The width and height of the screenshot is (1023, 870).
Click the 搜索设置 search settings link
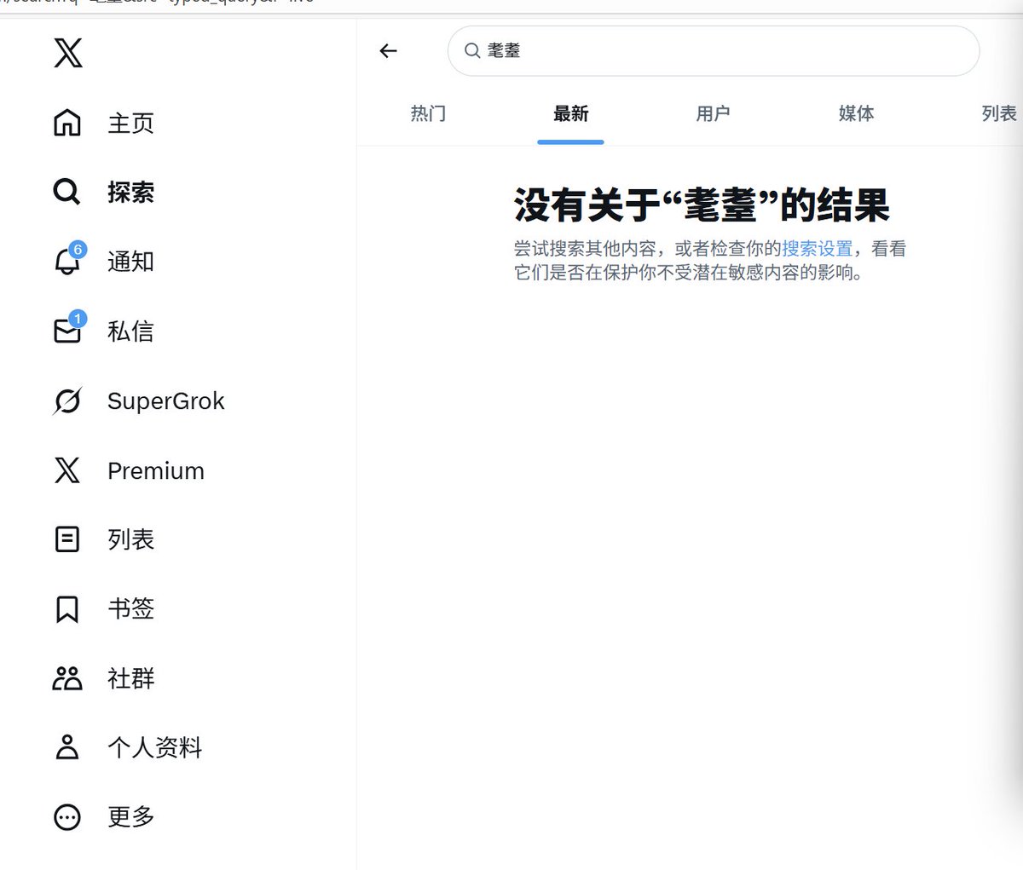817,249
